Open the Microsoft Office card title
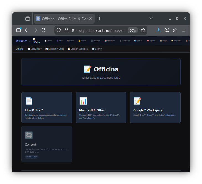202x184 pixels. point(92,110)
